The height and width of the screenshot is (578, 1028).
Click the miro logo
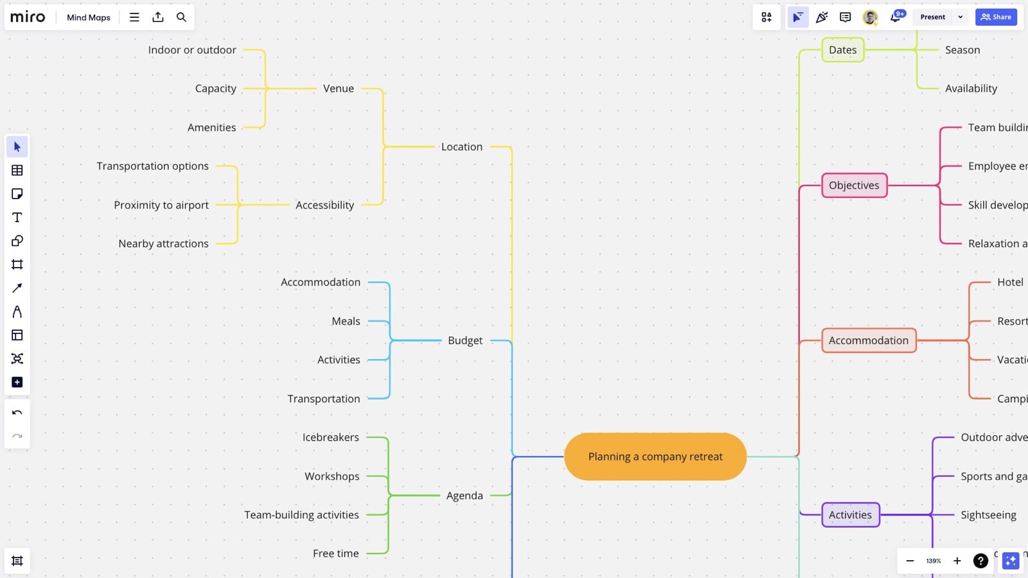tap(28, 17)
